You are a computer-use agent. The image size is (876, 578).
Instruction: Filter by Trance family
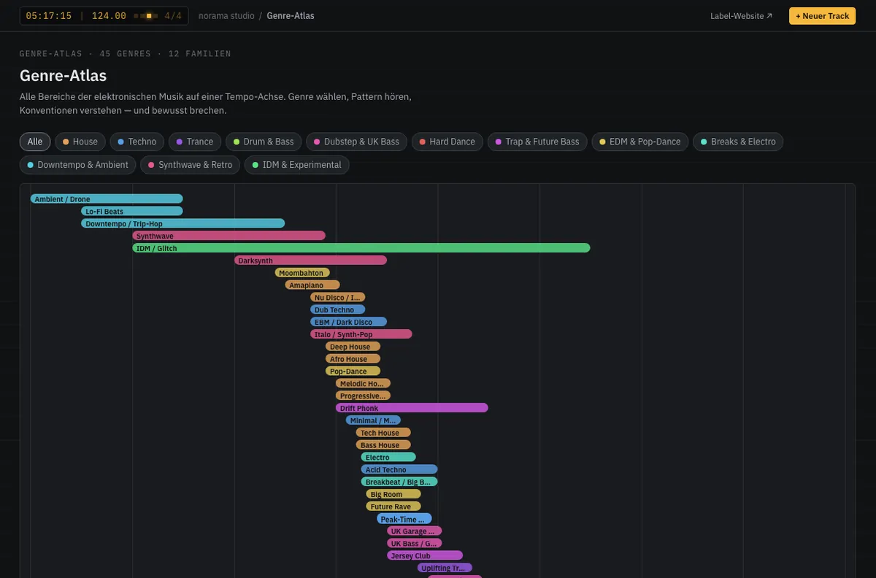point(195,142)
